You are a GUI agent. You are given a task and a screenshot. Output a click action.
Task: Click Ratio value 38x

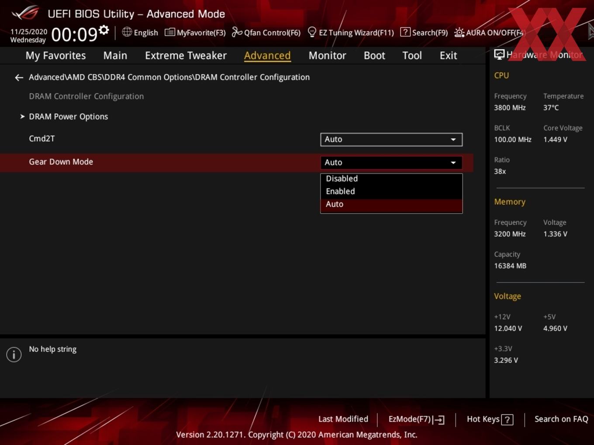(500, 171)
